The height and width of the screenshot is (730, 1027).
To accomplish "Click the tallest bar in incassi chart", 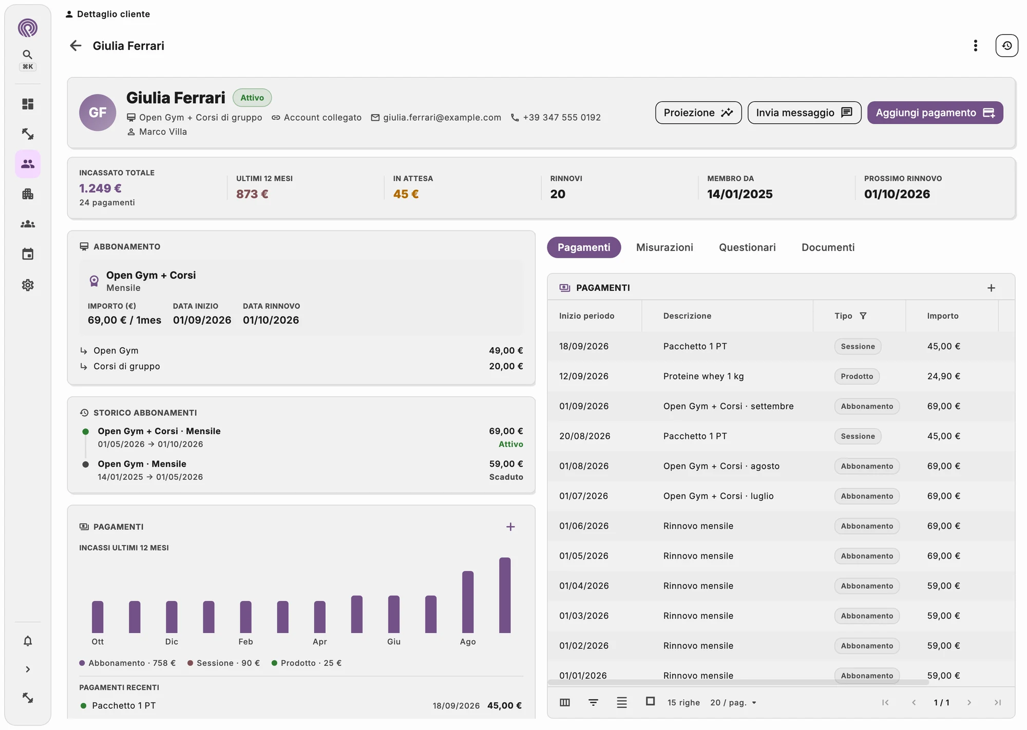I will (505, 595).
